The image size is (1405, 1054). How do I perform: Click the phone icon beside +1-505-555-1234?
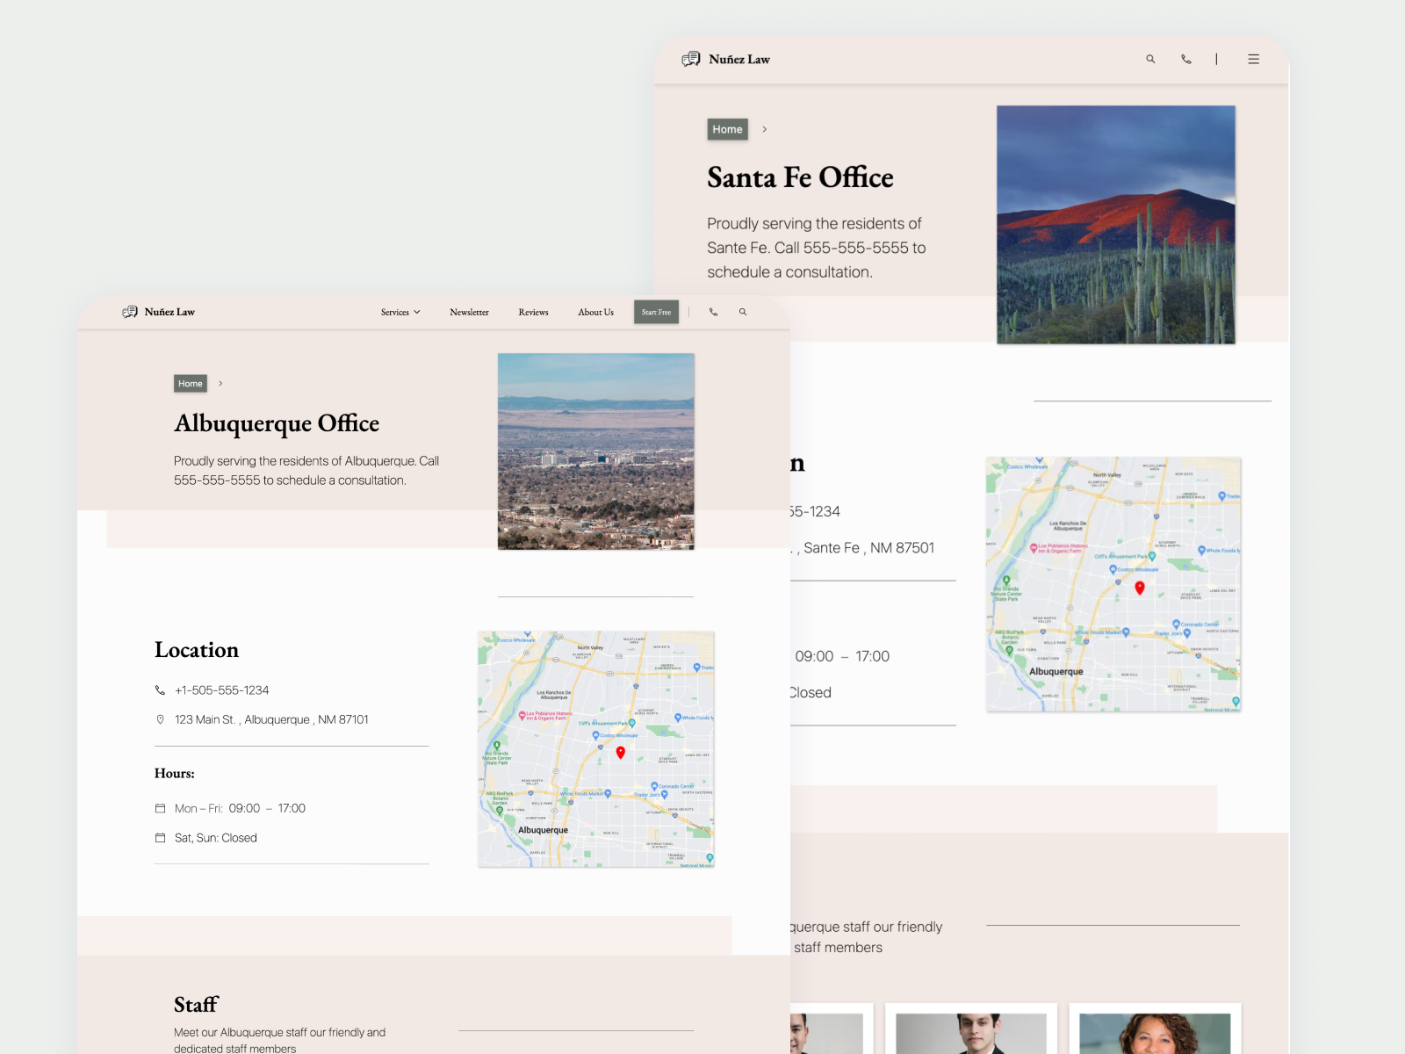160,690
